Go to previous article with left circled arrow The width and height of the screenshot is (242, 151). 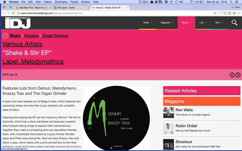click(232, 75)
